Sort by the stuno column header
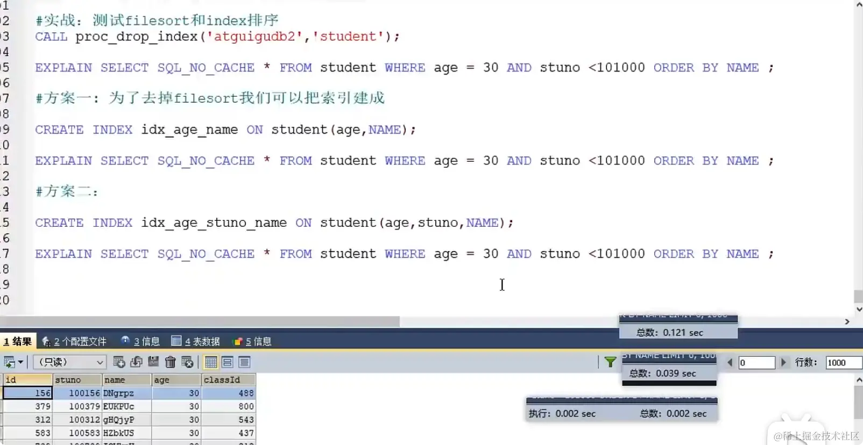Image resolution: width=863 pixels, height=445 pixels. coord(77,379)
